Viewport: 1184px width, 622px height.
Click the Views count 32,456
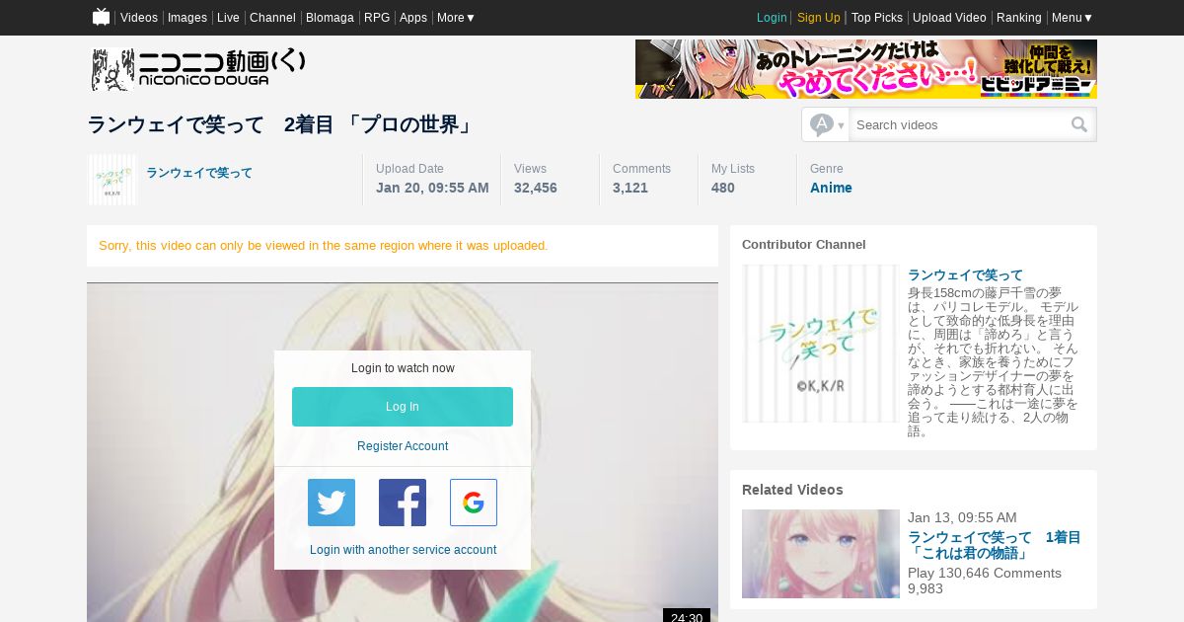(x=536, y=188)
